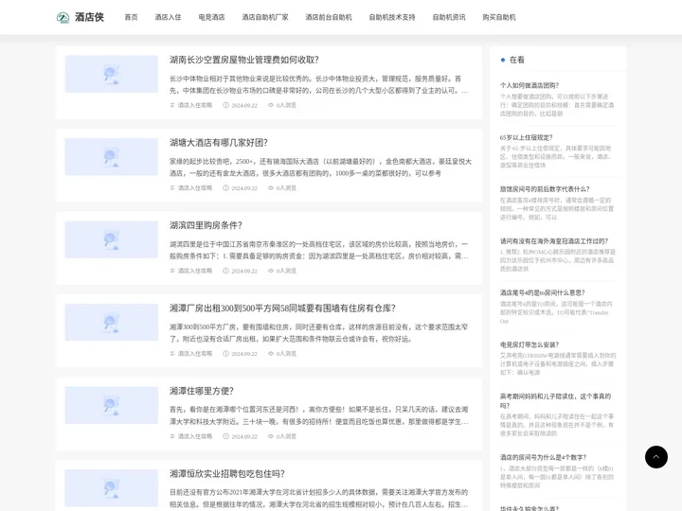Click thumbnail of 湘潭厂房出租 article
682x511 pixels.
point(112,323)
